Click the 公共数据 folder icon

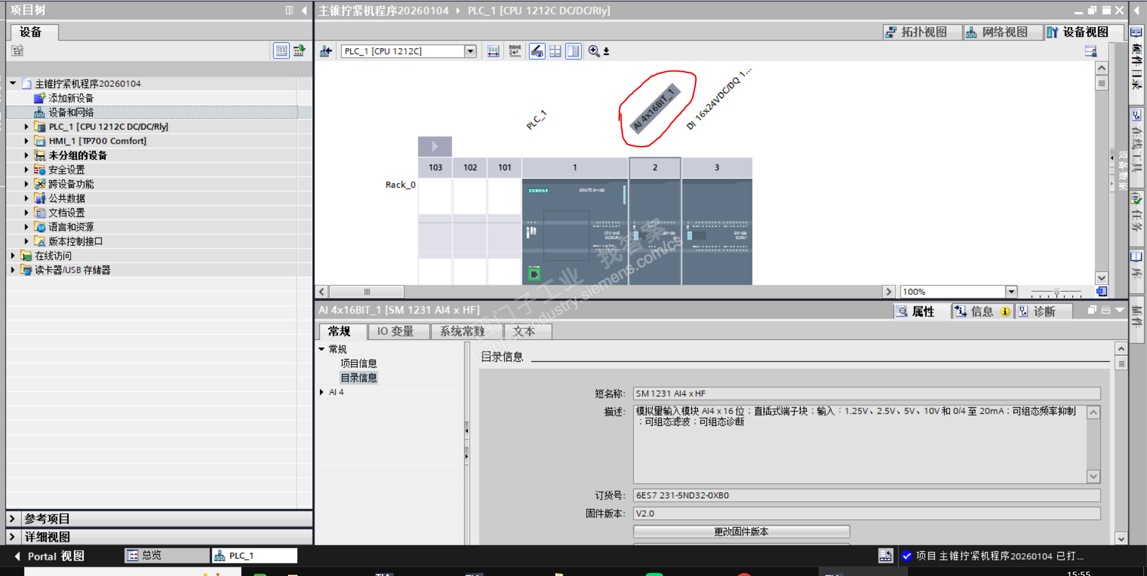coord(40,198)
